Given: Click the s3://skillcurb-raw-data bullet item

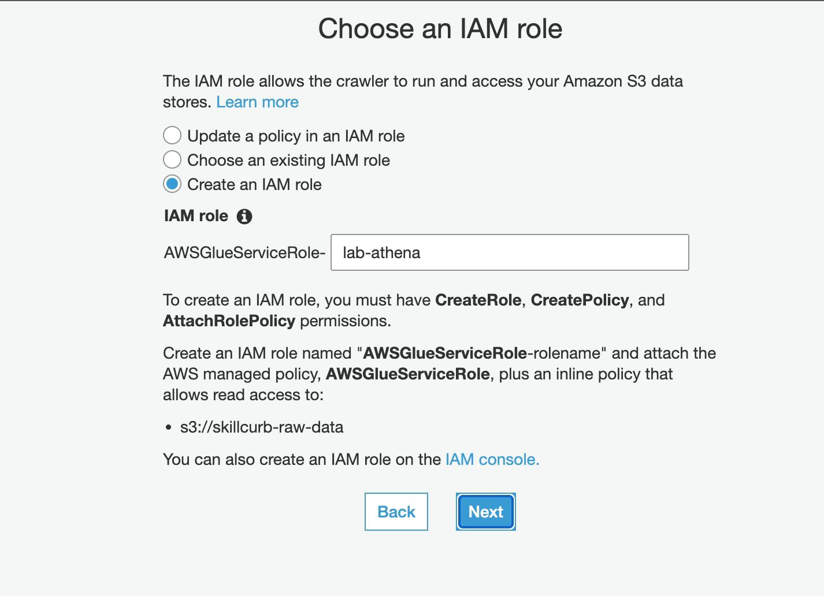Looking at the screenshot, I should click(261, 427).
